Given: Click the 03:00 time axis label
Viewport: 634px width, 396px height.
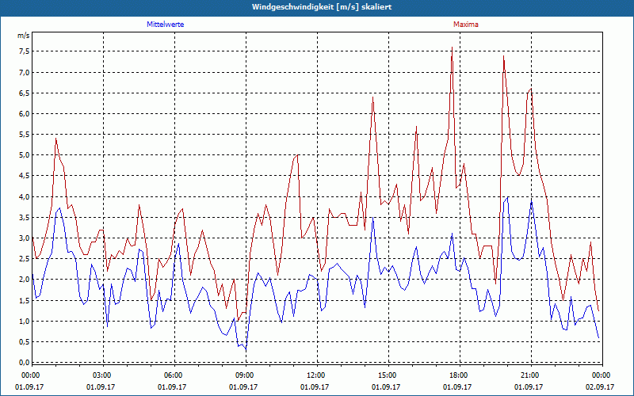Looking at the screenshot, I should tap(103, 375).
